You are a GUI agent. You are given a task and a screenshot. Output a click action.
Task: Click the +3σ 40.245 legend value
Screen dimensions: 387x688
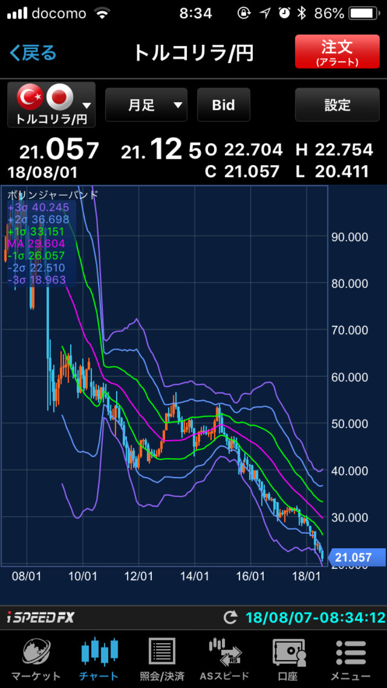[x=38, y=207]
